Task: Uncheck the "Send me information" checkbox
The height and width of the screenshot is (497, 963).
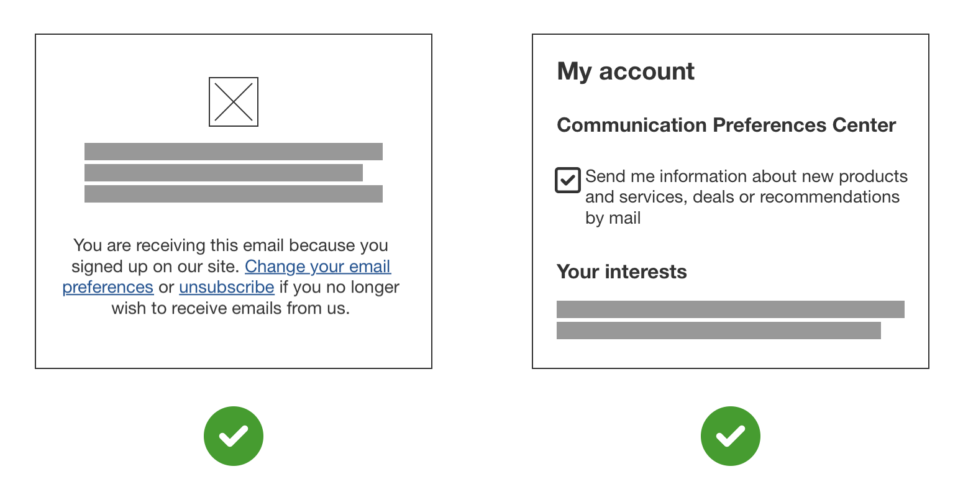Action: click(567, 180)
